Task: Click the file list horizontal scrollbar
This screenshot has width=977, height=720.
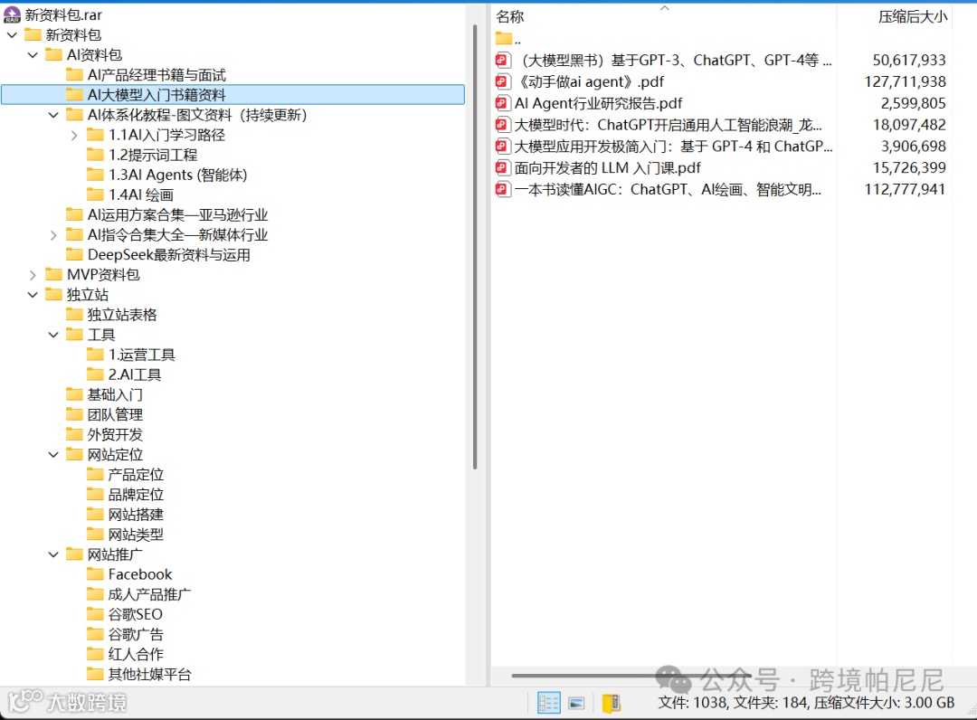Action: (x=631, y=675)
